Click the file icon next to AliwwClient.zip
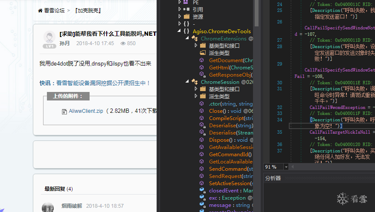 (x=64, y=112)
